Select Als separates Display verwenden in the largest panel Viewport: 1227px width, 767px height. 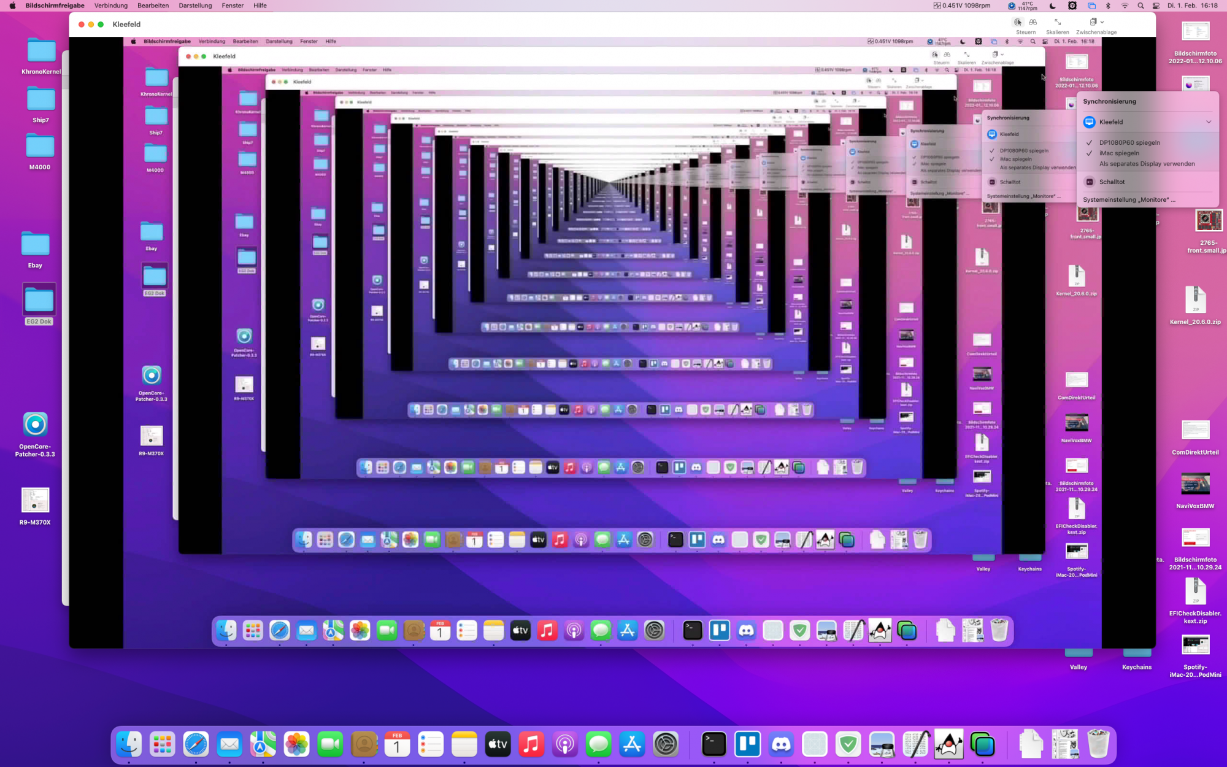point(1147,164)
